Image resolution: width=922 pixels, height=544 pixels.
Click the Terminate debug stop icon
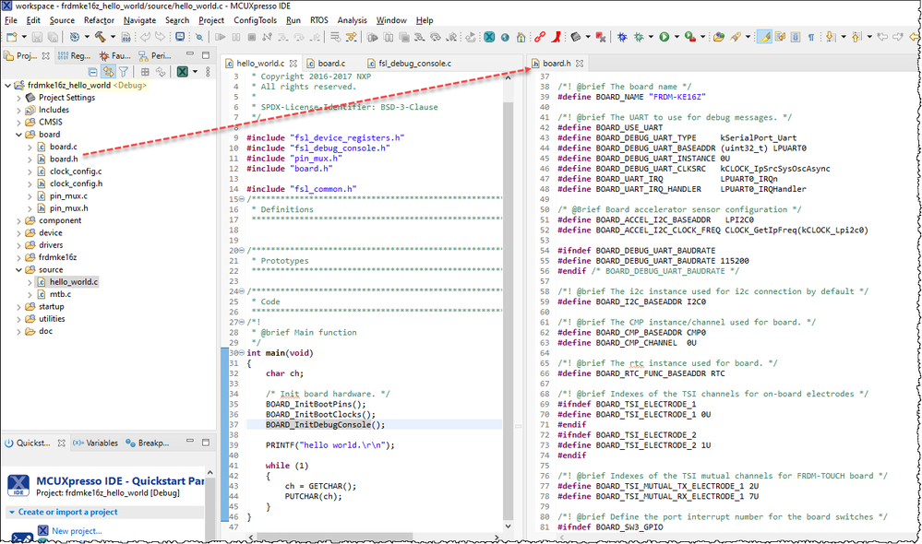(x=252, y=37)
